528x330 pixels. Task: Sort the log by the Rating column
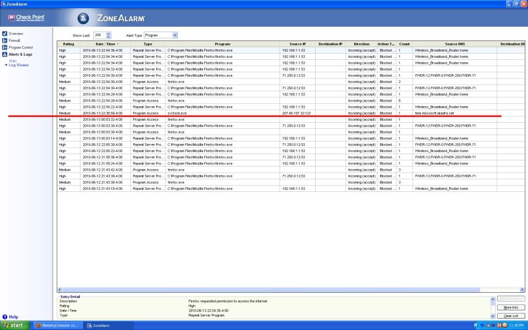point(69,44)
